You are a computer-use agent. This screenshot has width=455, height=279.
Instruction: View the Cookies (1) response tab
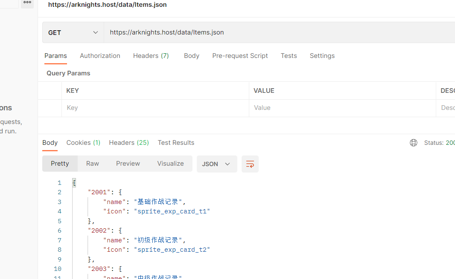click(83, 143)
